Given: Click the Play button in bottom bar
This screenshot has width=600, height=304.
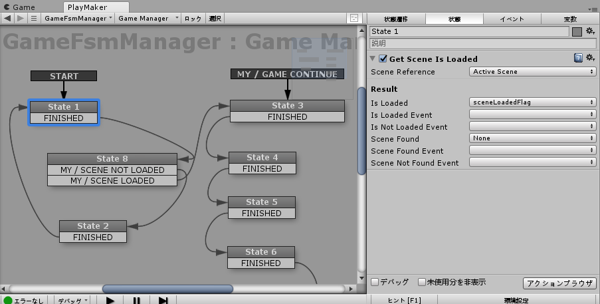Looking at the screenshot, I should point(110,301).
